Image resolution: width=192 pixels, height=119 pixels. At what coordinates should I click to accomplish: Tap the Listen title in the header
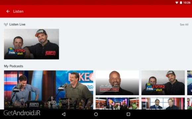pyautogui.click(x=18, y=11)
